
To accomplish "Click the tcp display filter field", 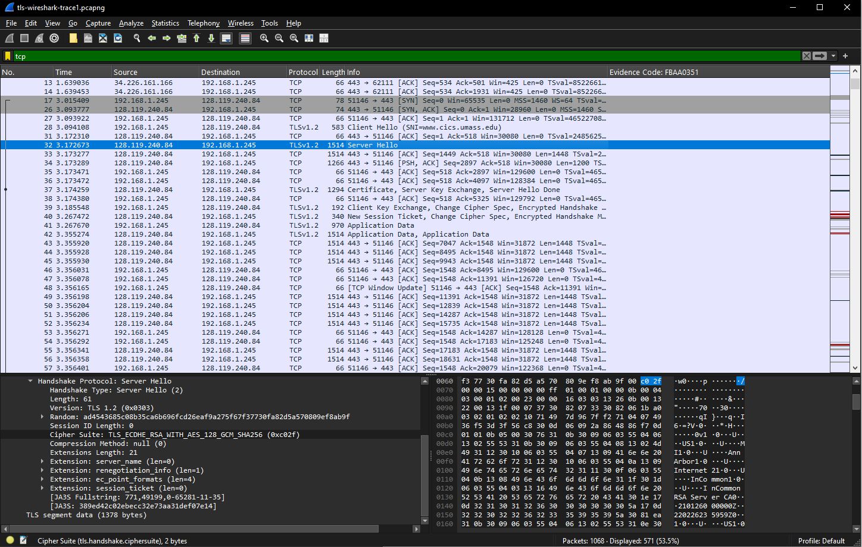I will point(407,56).
